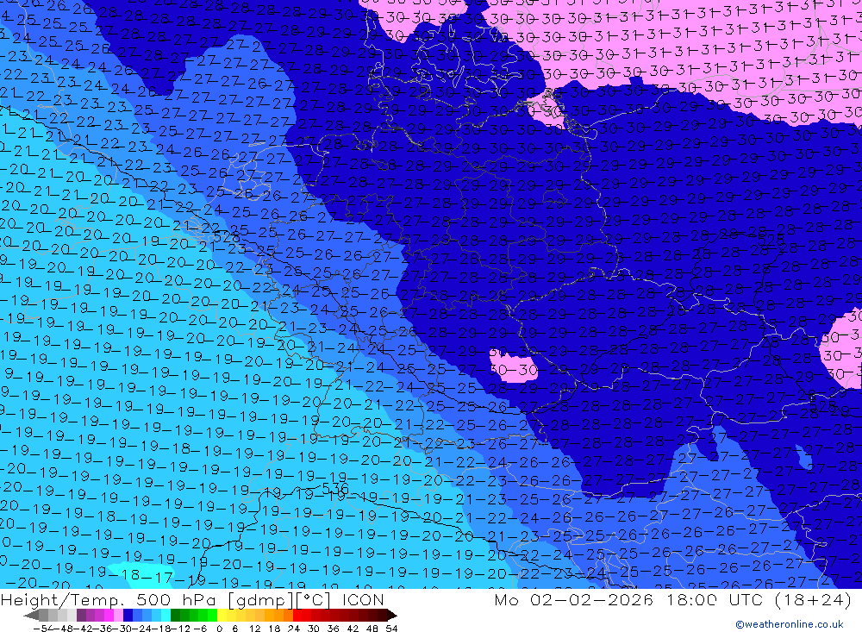Click the '[°C]' unit label
This screenshot has width=862, height=632.
[314, 599]
